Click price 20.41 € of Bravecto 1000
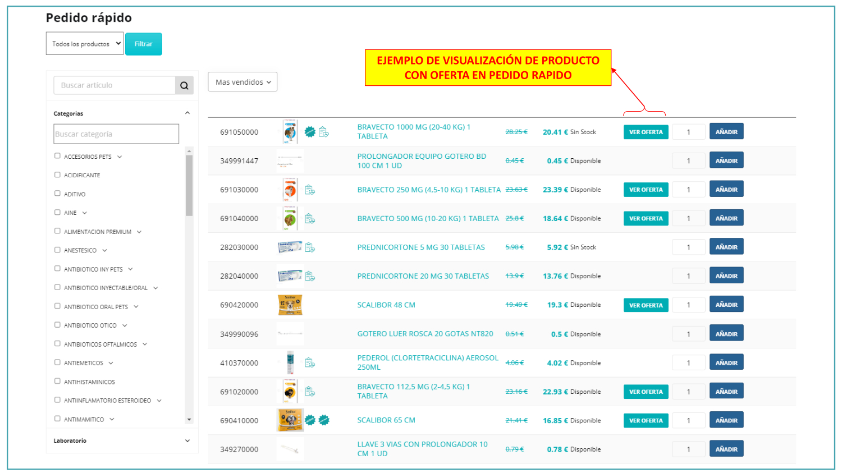 (556, 132)
